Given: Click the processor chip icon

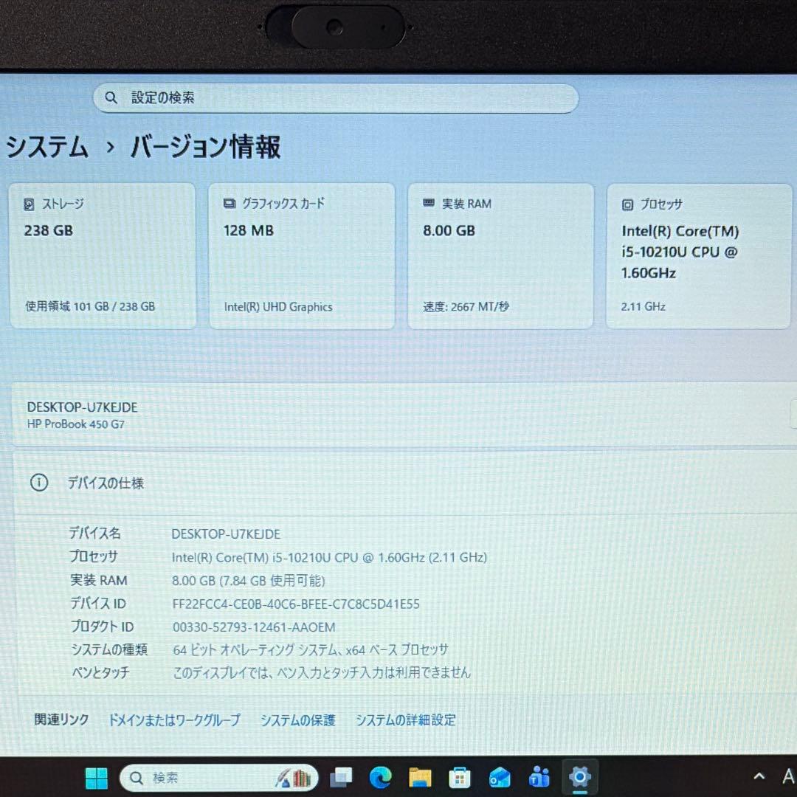Looking at the screenshot, I should (628, 204).
